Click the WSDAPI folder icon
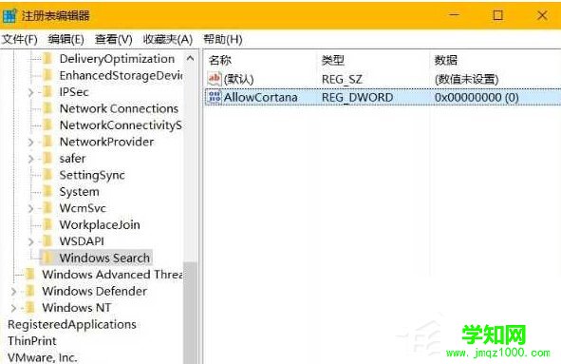The width and height of the screenshot is (561, 364). [x=48, y=241]
